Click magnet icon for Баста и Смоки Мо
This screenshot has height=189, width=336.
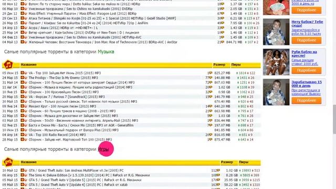[26, 125]
